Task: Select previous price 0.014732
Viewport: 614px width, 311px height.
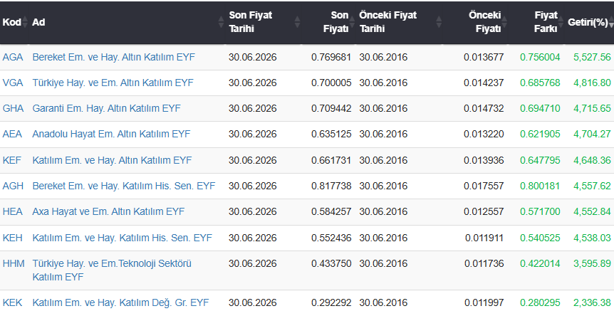Action: coord(484,108)
